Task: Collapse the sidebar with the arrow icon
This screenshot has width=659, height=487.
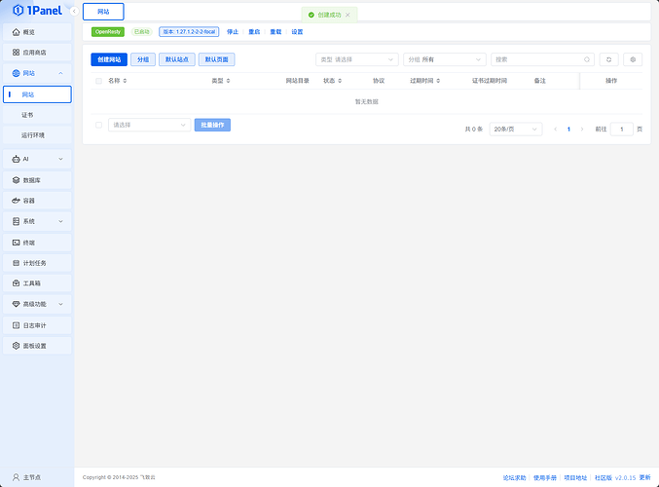Action: pyautogui.click(x=74, y=11)
